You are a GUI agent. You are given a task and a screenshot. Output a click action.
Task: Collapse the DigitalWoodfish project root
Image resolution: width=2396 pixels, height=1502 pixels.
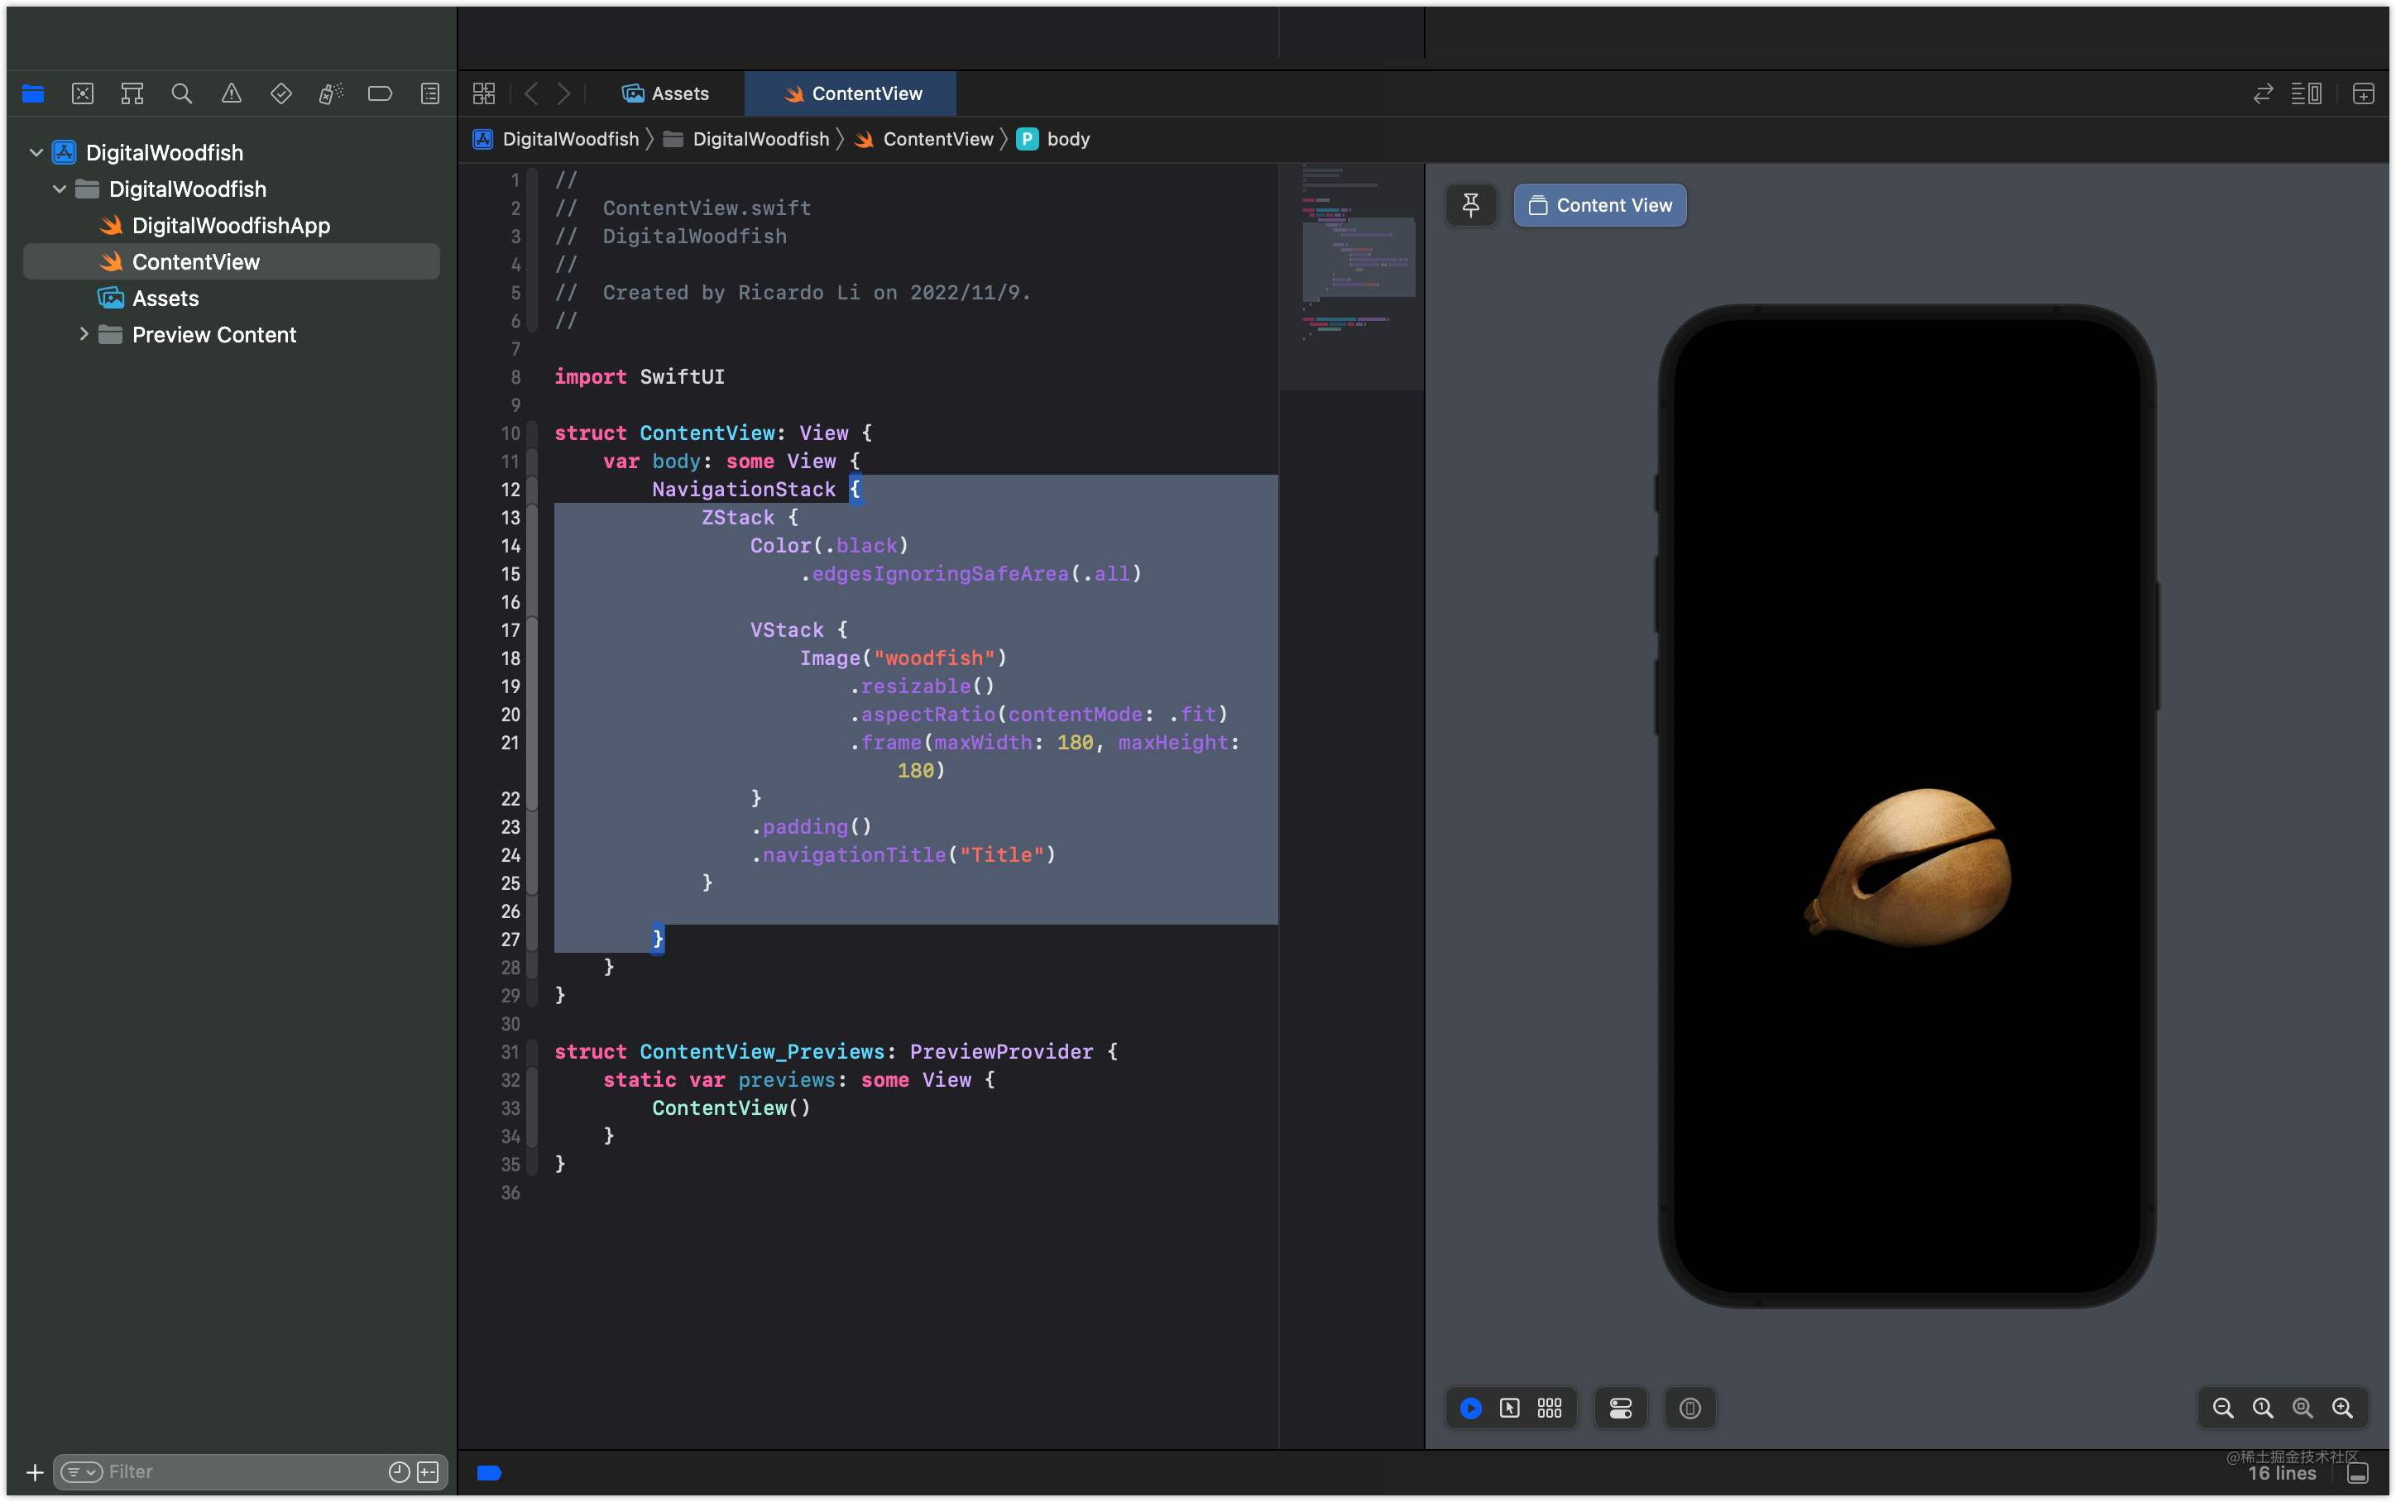pyautogui.click(x=36, y=152)
